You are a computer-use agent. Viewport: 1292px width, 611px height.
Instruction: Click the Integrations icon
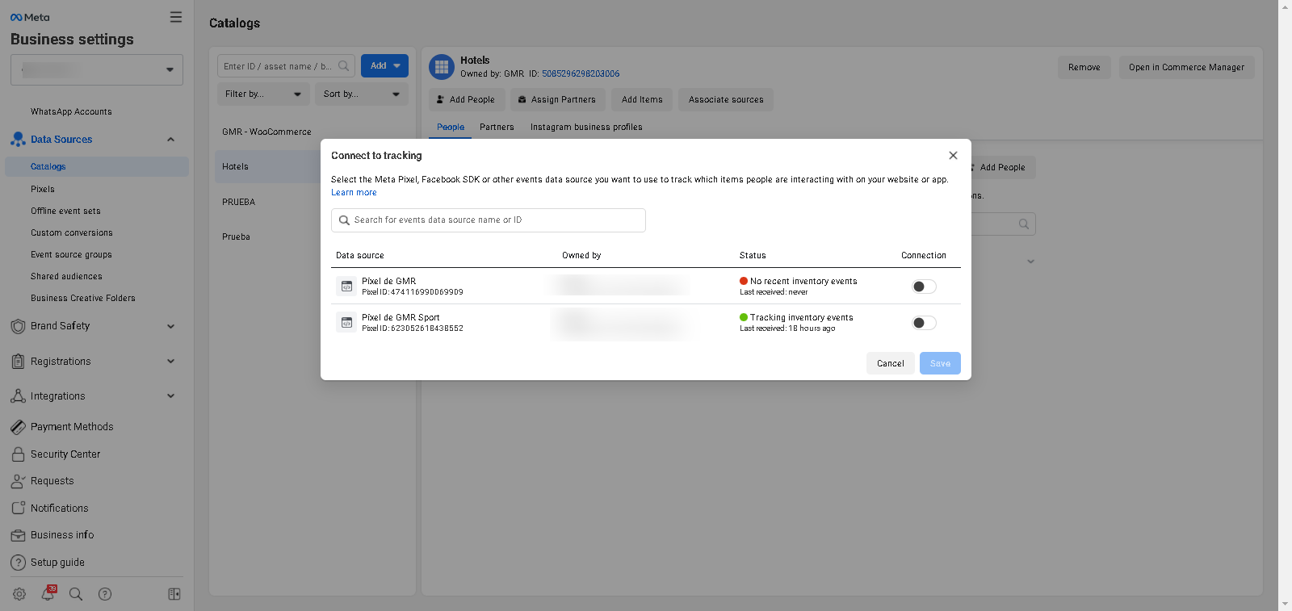coord(18,396)
